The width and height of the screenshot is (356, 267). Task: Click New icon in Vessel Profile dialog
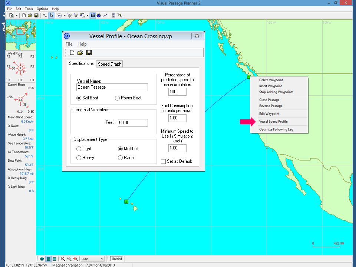pos(72,53)
